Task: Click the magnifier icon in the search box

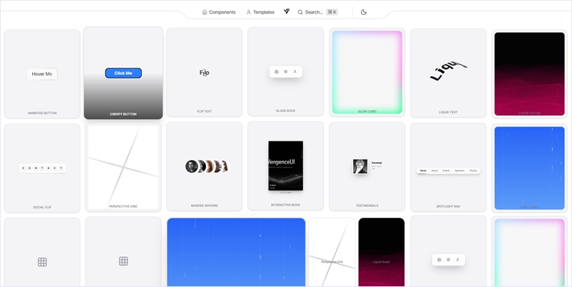Action: pyautogui.click(x=301, y=12)
